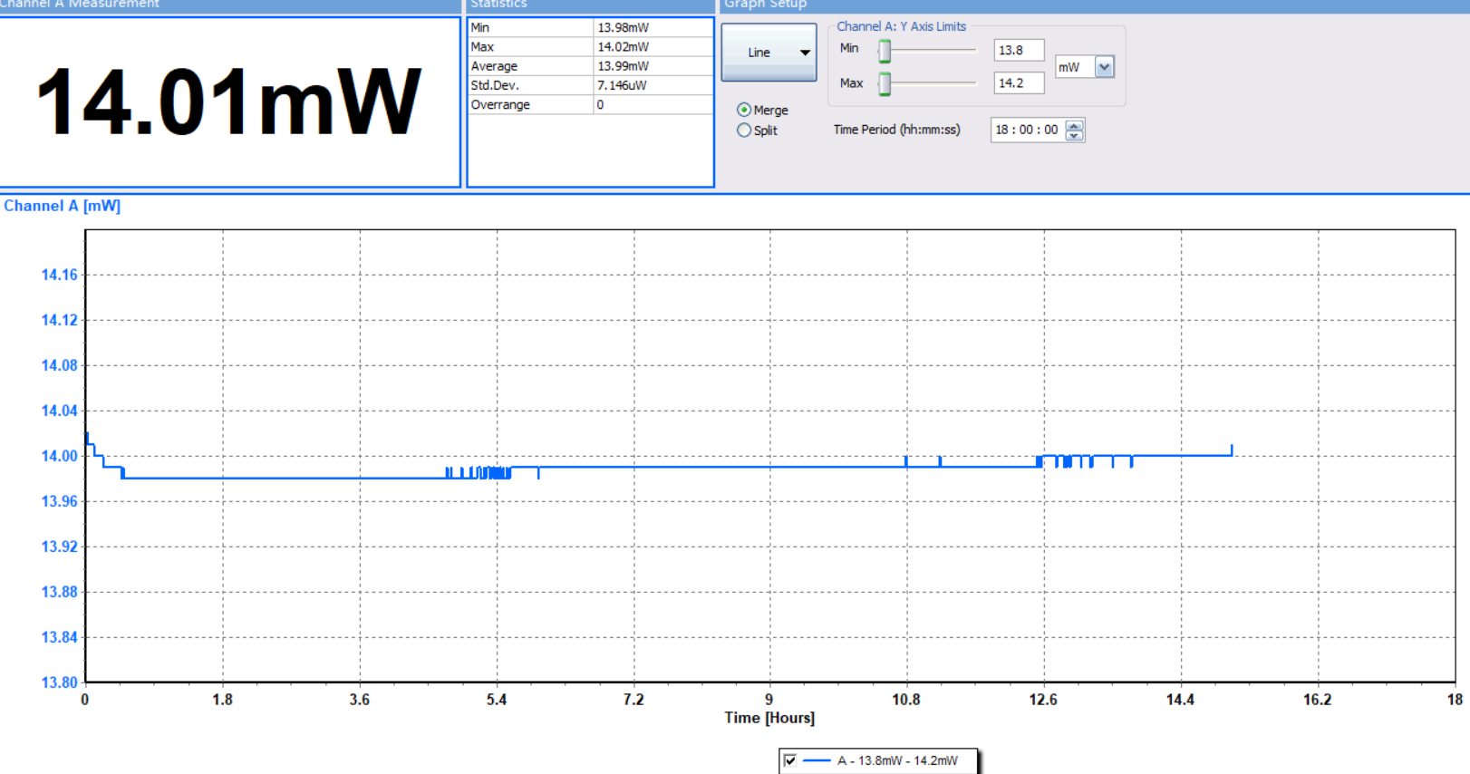Click the Time Period 18:00:00 field
The width and height of the screenshot is (1470, 774).
coord(1026,130)
